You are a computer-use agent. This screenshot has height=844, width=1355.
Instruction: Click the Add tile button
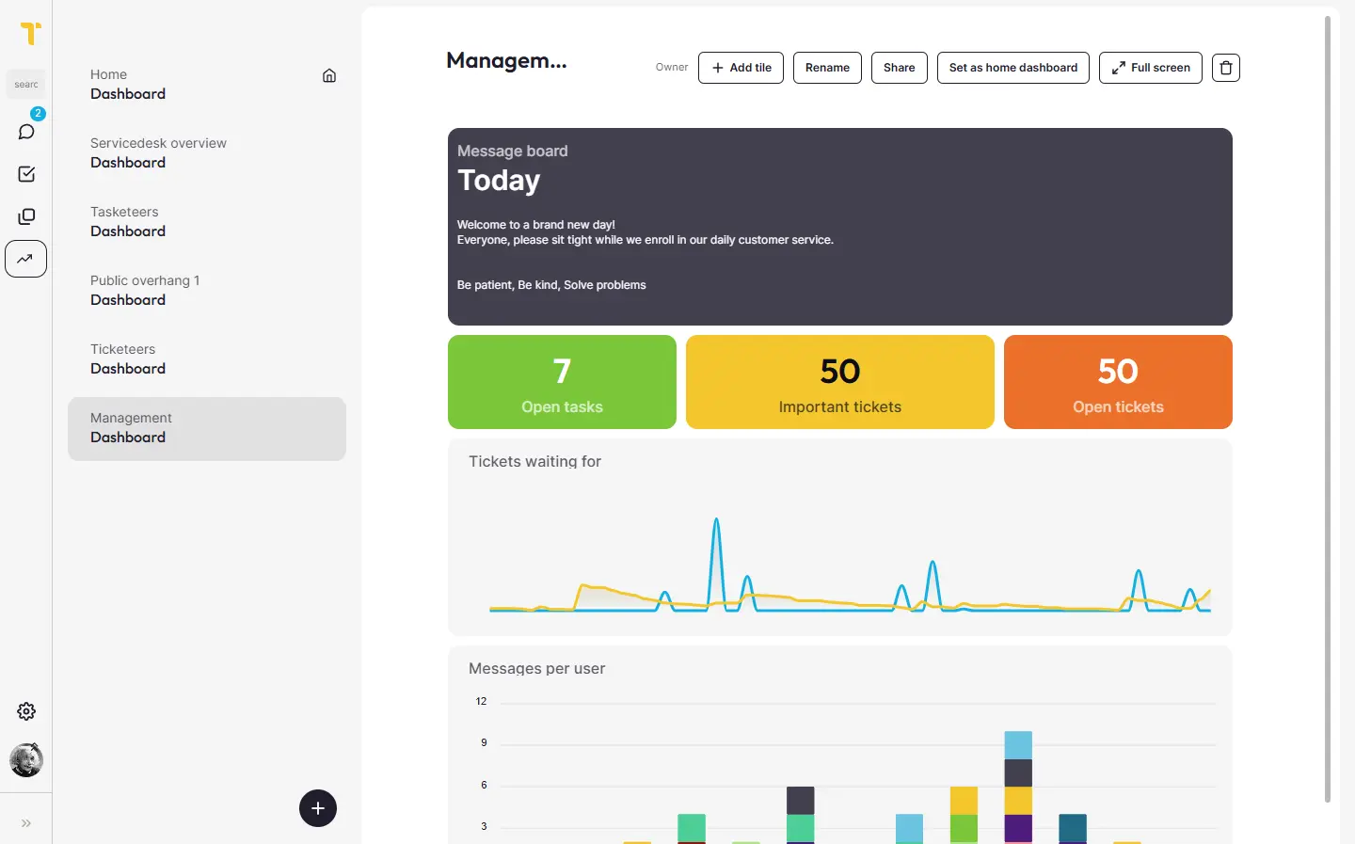click(741, 68)
